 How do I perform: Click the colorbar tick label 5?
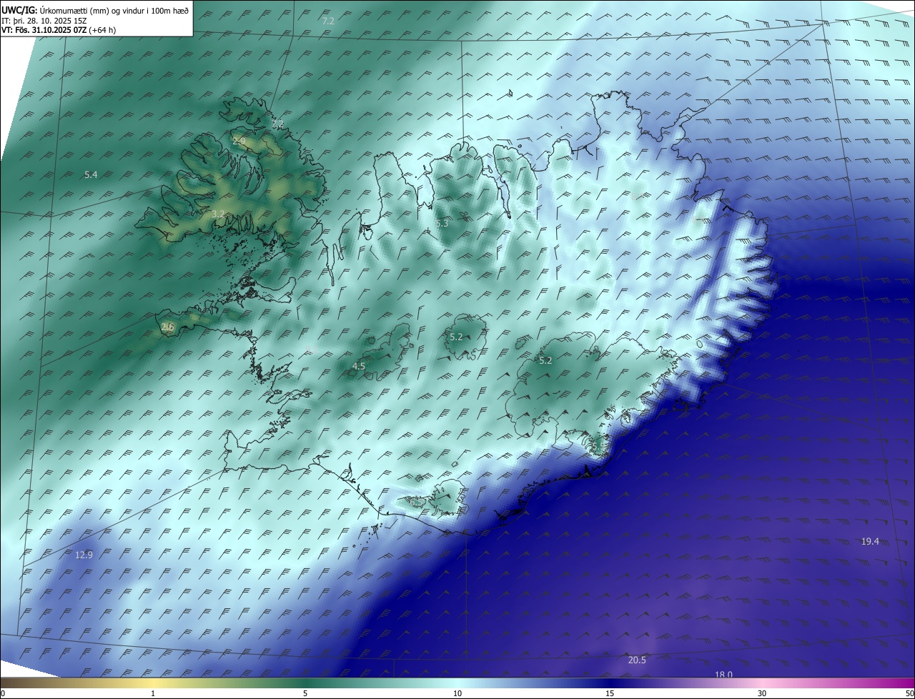tap(305, 693)
